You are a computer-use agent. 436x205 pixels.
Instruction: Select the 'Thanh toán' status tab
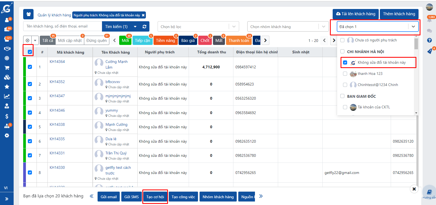(x=239, y=41)
